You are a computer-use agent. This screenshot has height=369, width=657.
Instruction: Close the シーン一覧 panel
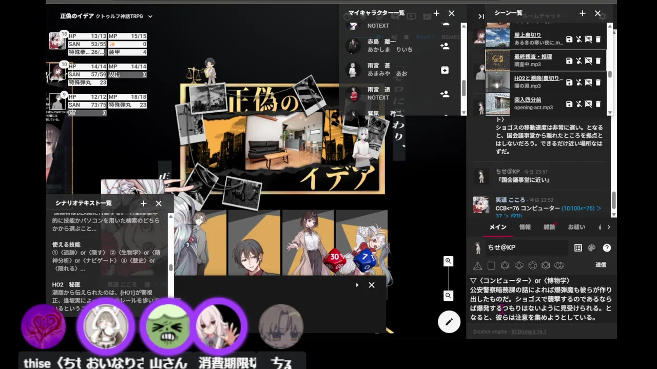597,13
